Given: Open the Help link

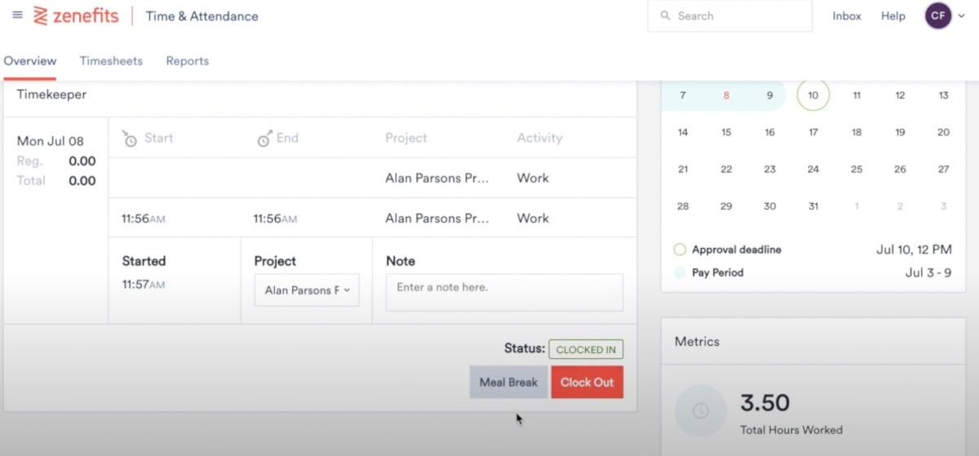Looking at the screenshot, I should click(x=893, y=15).
